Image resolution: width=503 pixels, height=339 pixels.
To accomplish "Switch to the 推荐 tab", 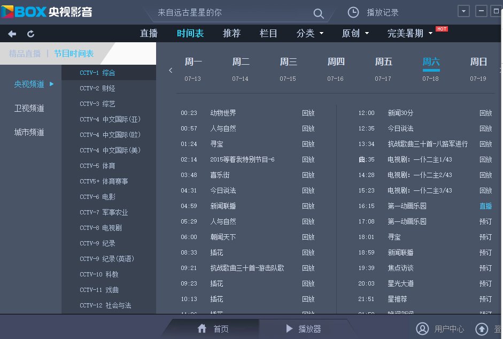I will (231, 33).
